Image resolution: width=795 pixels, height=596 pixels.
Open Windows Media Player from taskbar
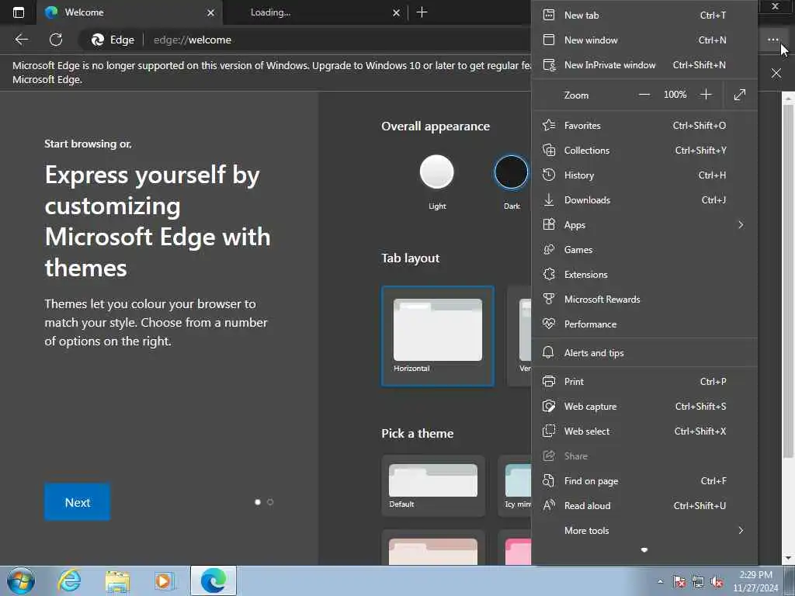pos(164,580)
